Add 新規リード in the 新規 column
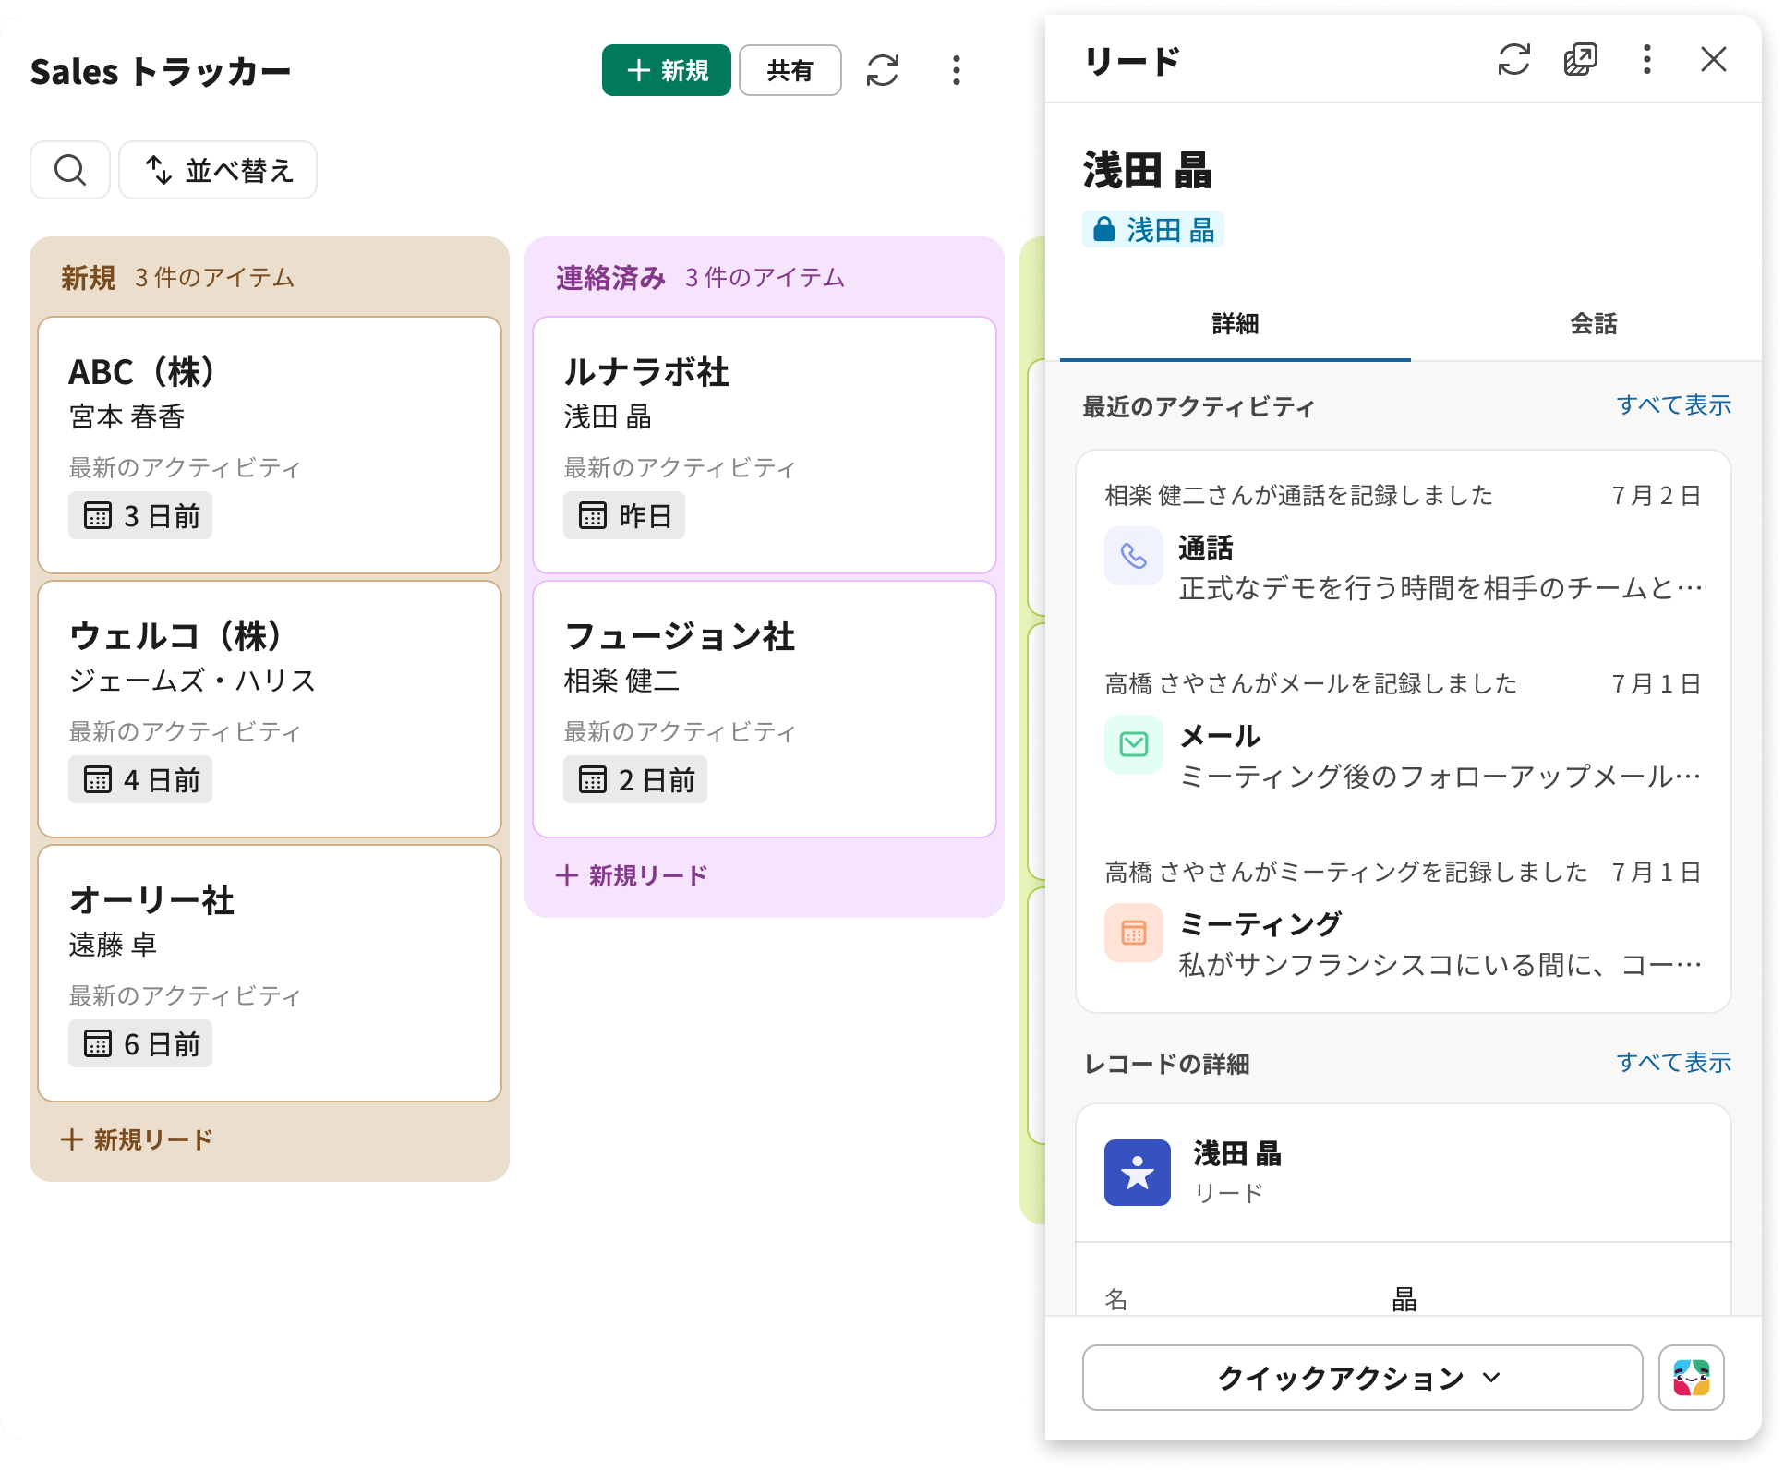Image resolution: width=1784 pixels, height=1470 pixels. (x=137, y=1139)
